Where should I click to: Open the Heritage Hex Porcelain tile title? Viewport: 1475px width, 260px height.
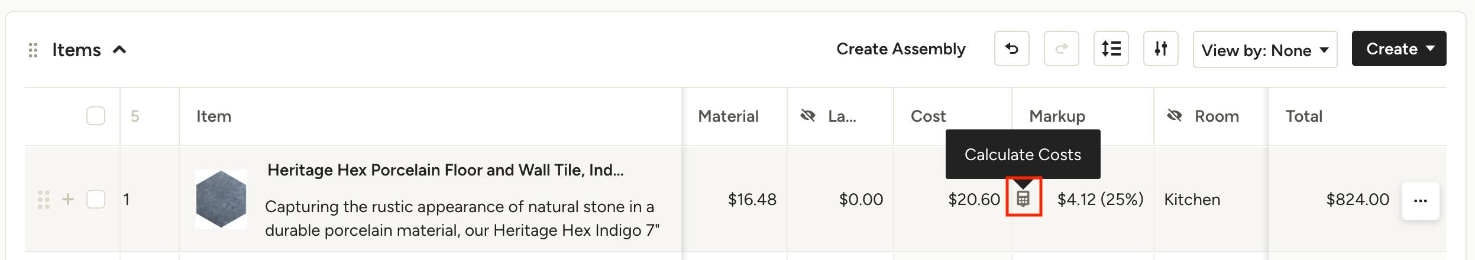tap(445, 170)
